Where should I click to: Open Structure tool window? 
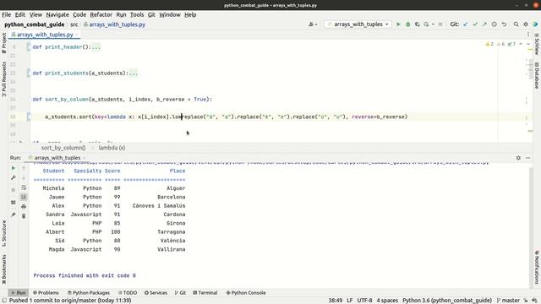3,233
